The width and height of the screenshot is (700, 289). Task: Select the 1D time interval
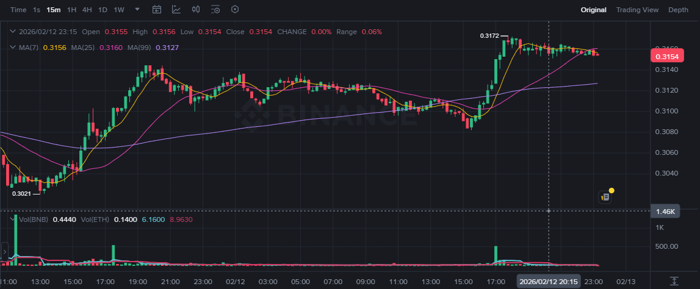click(103, 10)
